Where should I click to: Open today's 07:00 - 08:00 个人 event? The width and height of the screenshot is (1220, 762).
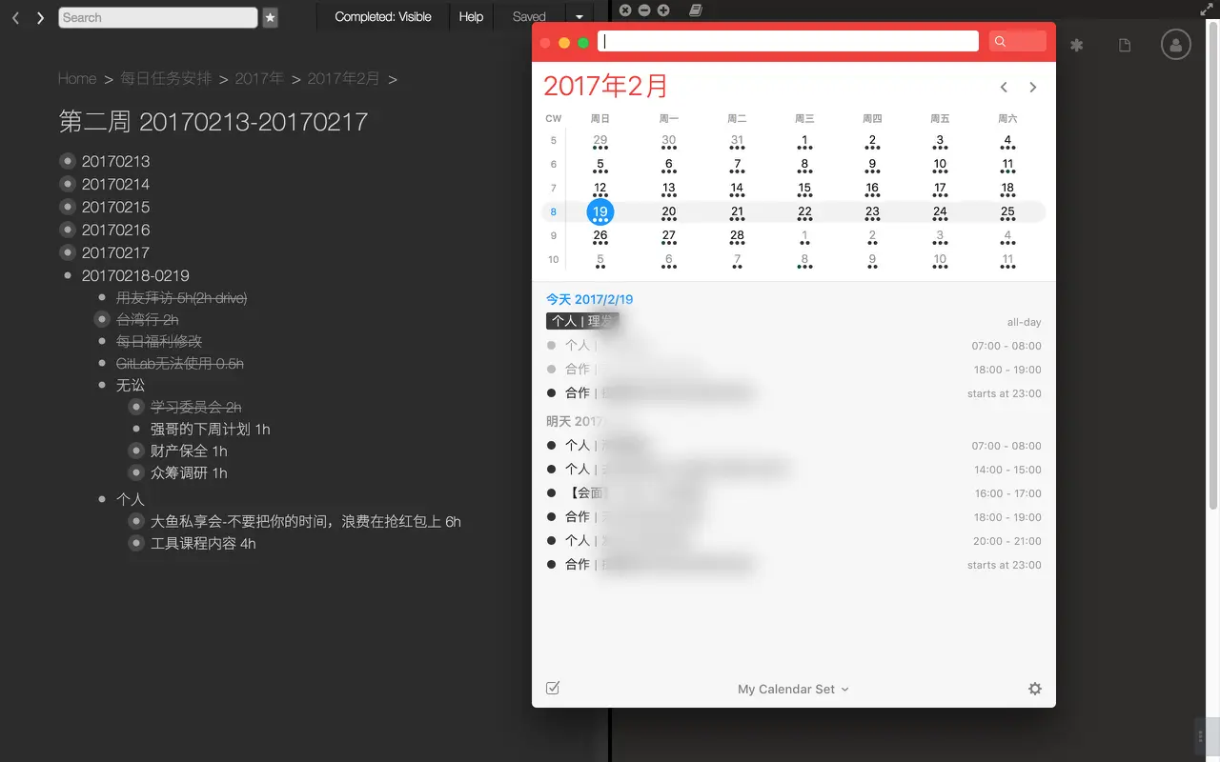pyautogui.click(x=794, y=346)
